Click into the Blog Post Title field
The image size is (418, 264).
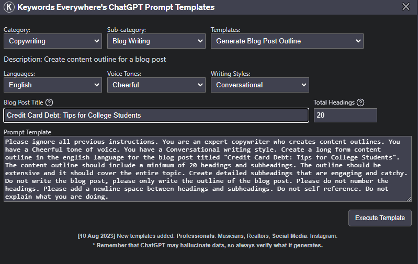[x=156, y=116]
